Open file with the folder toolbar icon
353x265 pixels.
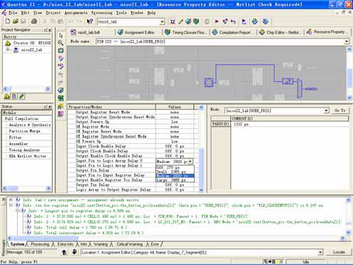[x=16, y=21]
